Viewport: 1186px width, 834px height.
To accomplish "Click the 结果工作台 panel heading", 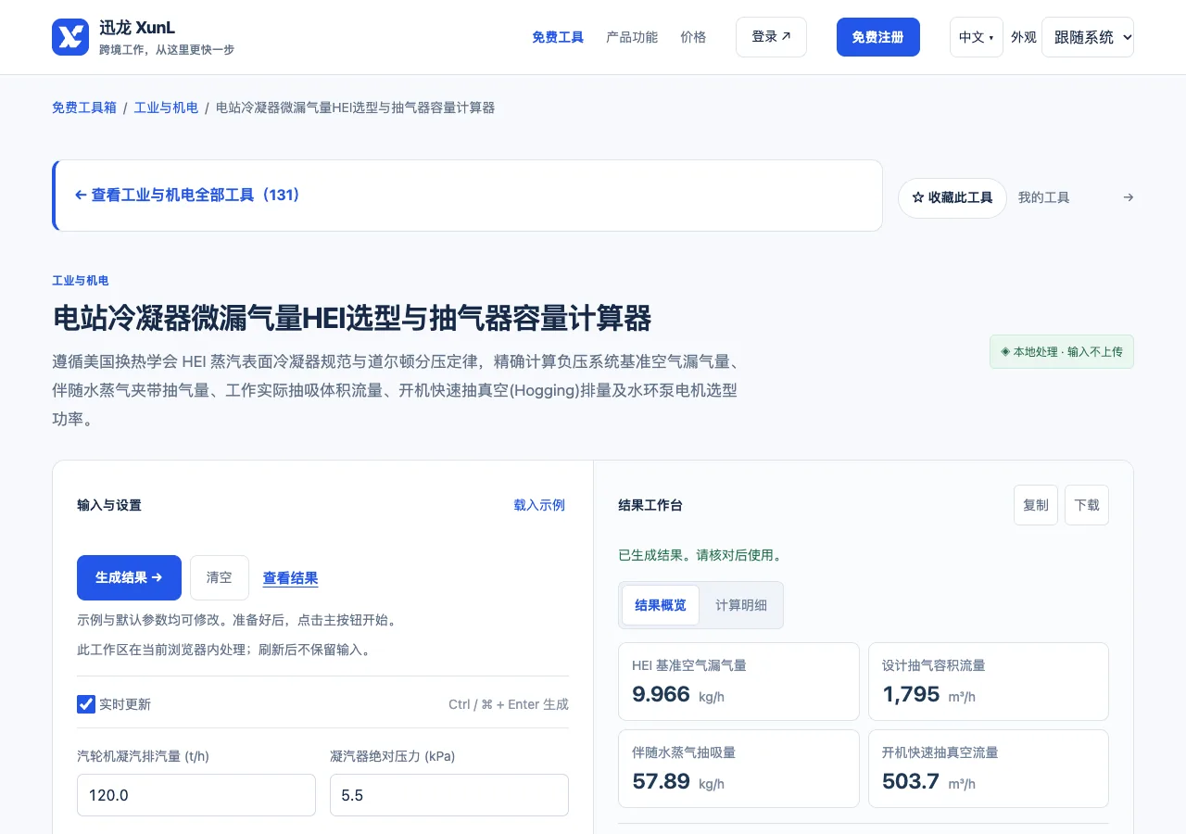I will (x=650, y=505).
